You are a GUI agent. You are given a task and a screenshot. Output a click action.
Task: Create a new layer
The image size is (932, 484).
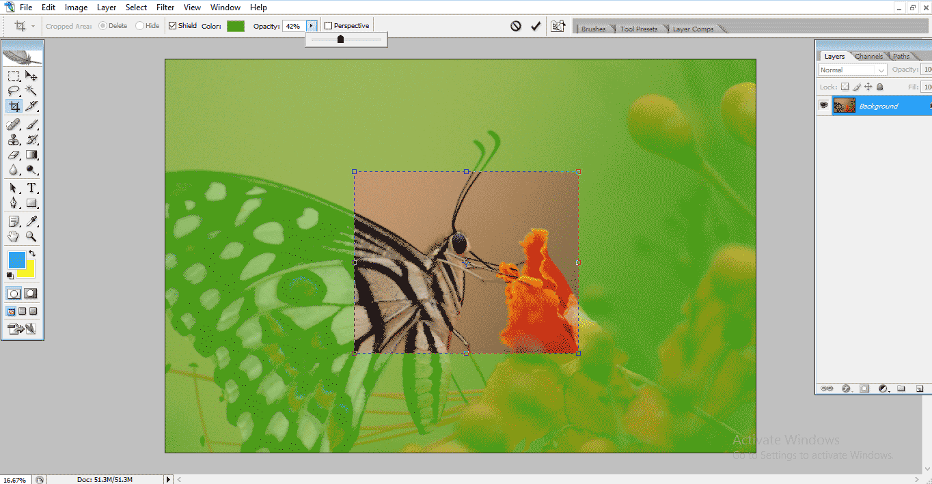(x=920, y=388)
